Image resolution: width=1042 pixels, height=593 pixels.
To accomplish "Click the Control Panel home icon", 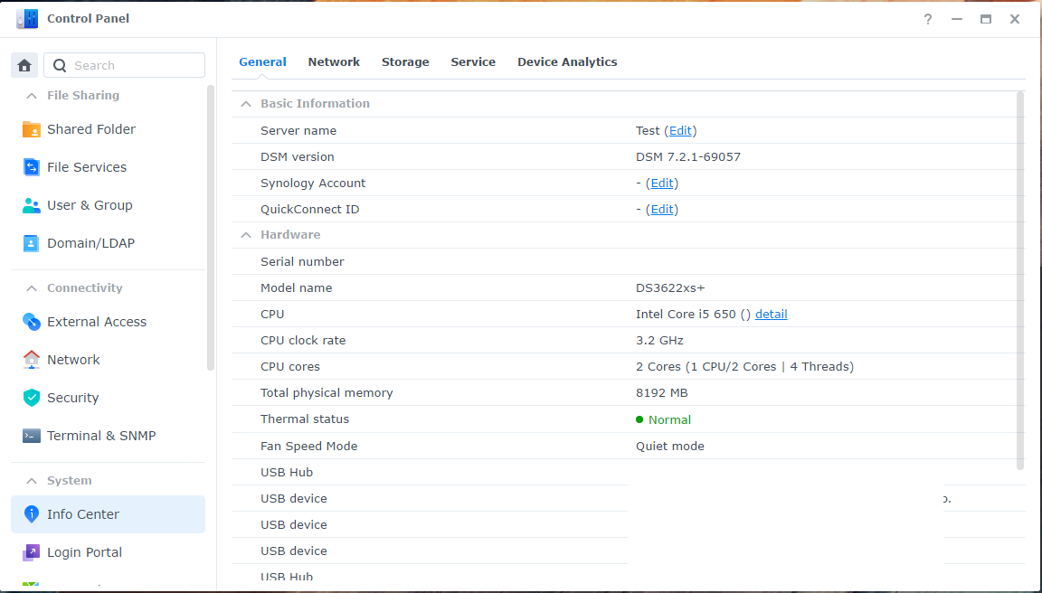I will [24, 65].
